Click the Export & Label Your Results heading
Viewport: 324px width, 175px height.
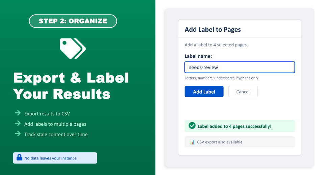coord(71,86)
